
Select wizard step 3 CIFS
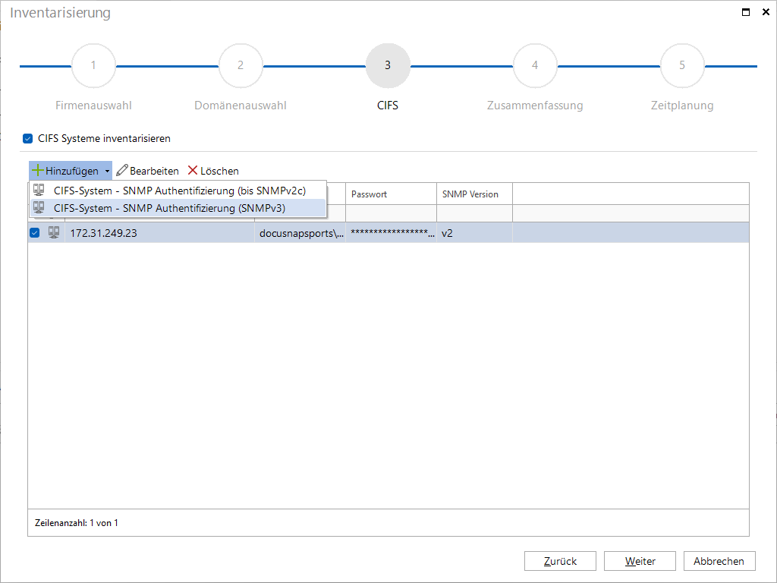[388, 65]
